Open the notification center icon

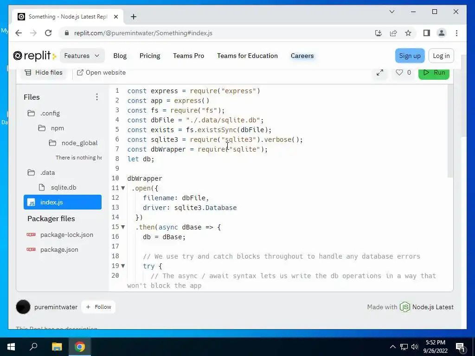coord(460,347)
